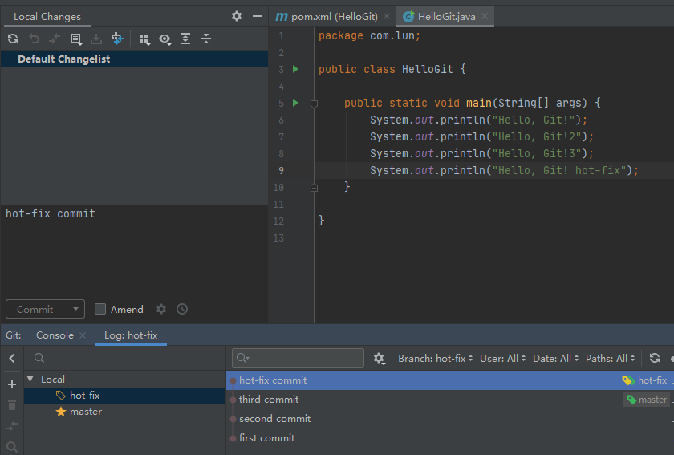
Task: Click the Delete branch trash icon
Action: click(x=12, y=404)
